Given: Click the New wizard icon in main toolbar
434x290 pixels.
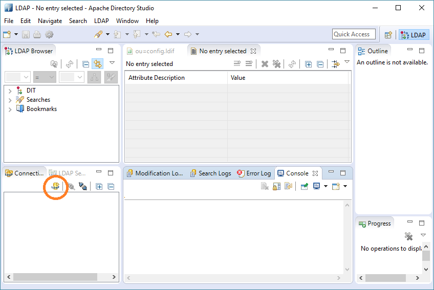Looking at the screenshot, I should coord(7,34).
